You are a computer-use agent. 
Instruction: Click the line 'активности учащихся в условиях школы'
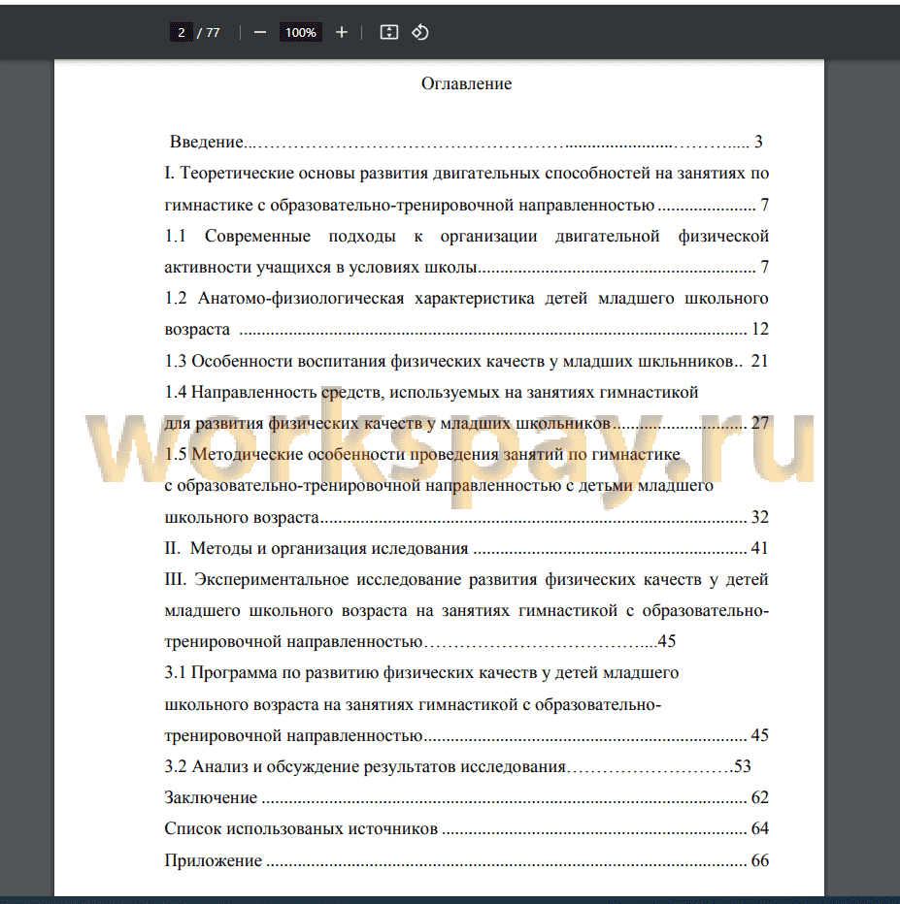coord(466,267)
